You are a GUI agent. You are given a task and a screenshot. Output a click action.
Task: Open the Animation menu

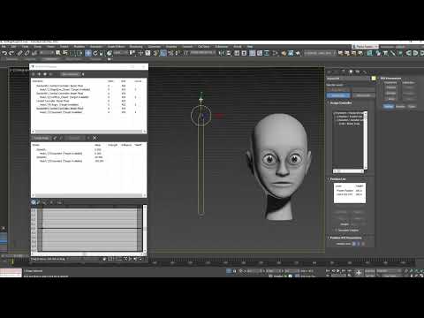(96, 47)
